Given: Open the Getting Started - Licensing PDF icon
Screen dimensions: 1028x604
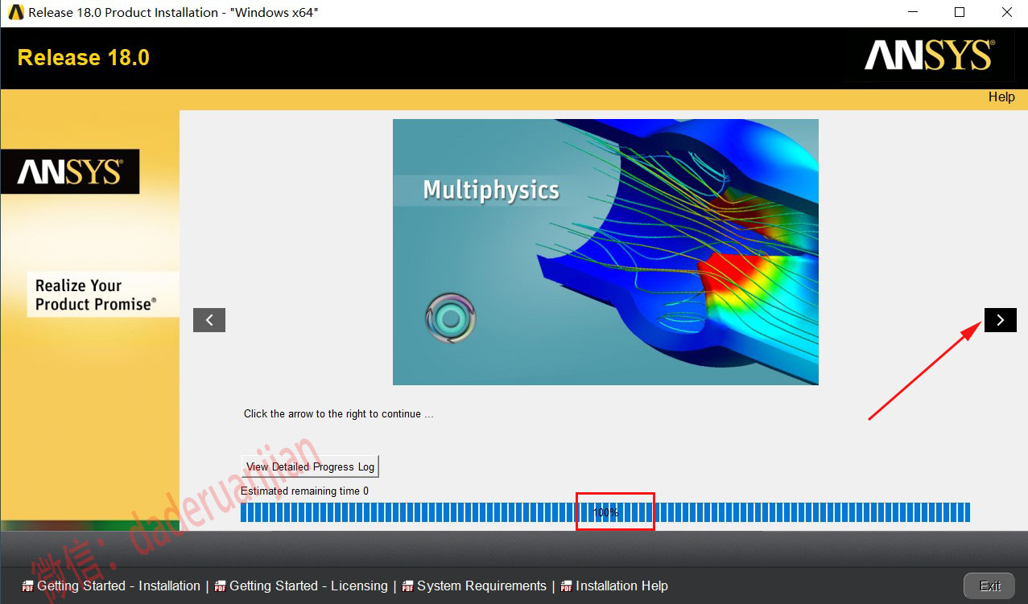Looking at the screenshot, I should click(x=221, y=586).
